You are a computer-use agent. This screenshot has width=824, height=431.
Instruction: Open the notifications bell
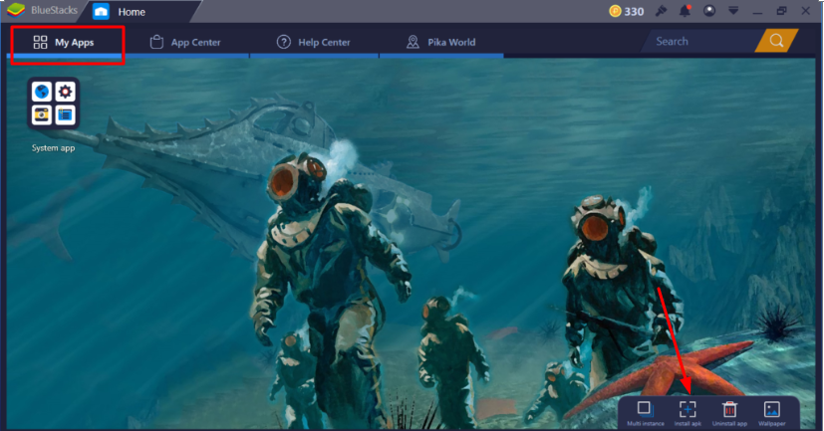click(x=685, y=11)
